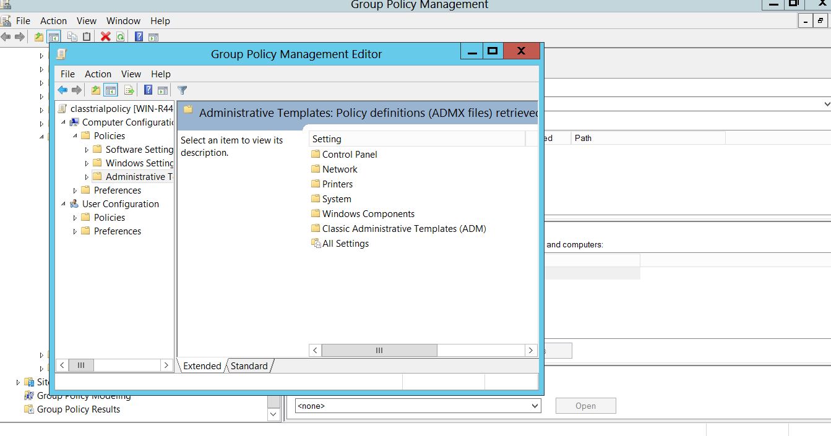This screenshot has width=831, height=436.
Task: Click Forward arrow in Group Policy Management toolbar
Action: [19, 36]
